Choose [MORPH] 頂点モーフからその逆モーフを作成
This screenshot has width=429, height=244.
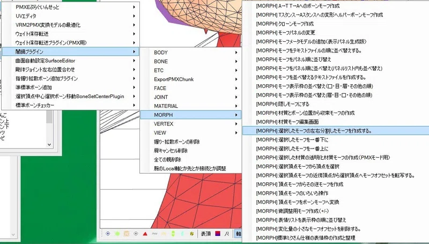(x=336, y=184)
